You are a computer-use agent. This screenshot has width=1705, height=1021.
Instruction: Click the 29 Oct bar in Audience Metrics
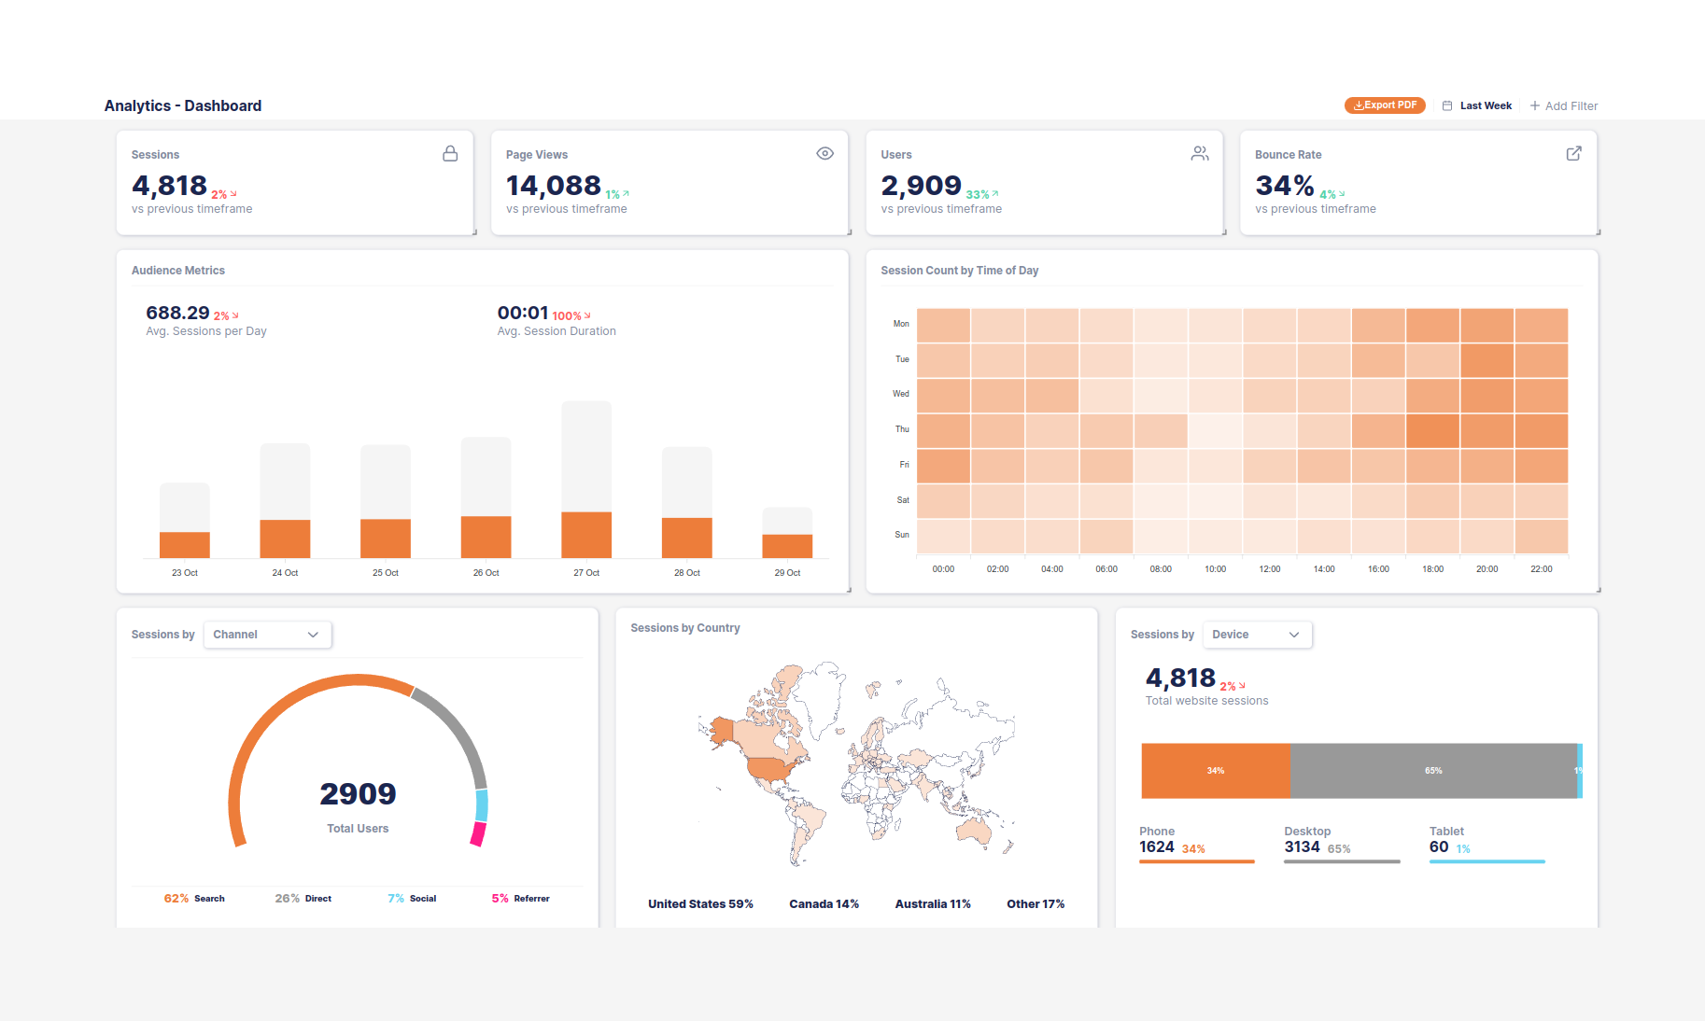787,546
